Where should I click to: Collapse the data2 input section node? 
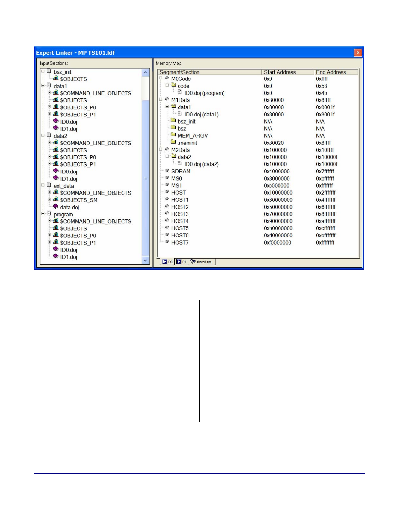point(43,135)
